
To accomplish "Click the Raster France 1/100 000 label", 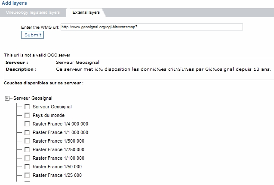I will 58,158.
